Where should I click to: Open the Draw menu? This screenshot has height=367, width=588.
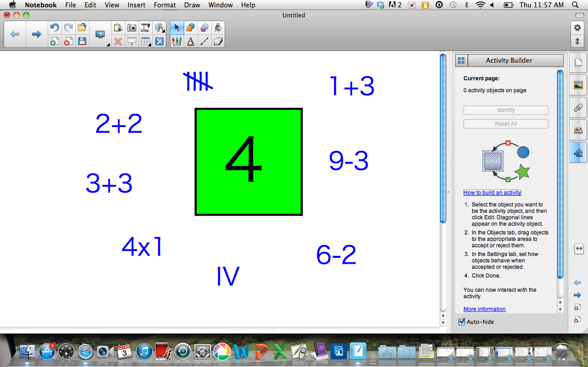(x=192, y=5)
